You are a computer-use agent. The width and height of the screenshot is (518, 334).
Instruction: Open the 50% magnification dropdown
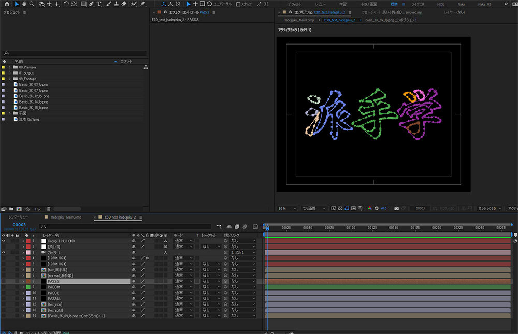coord(286,208)
